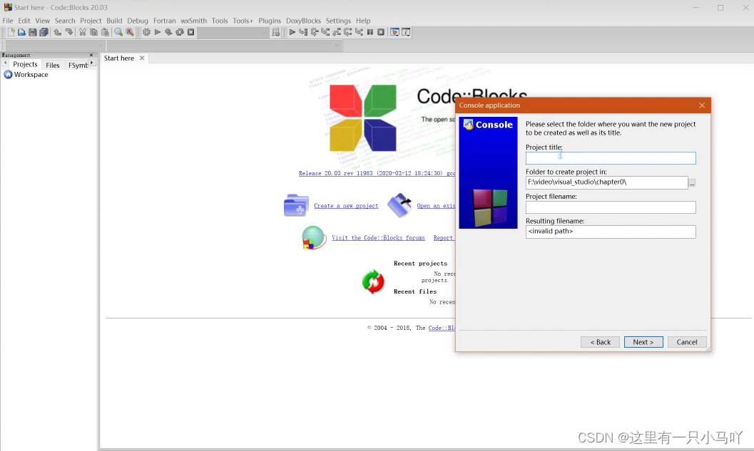Open the left code completion scope dropdown
The width and height of the screenshot is (754, 451).
click(101, 45)
